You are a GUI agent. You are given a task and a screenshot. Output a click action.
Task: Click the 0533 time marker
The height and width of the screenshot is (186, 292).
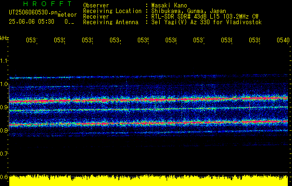87,40
